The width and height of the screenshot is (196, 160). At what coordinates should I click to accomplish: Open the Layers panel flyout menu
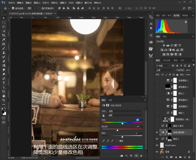click(193, 60)
